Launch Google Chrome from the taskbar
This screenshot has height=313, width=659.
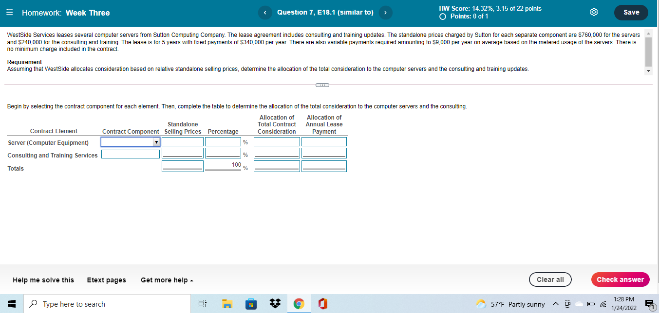pyautogui.click(x=299, y=303)
